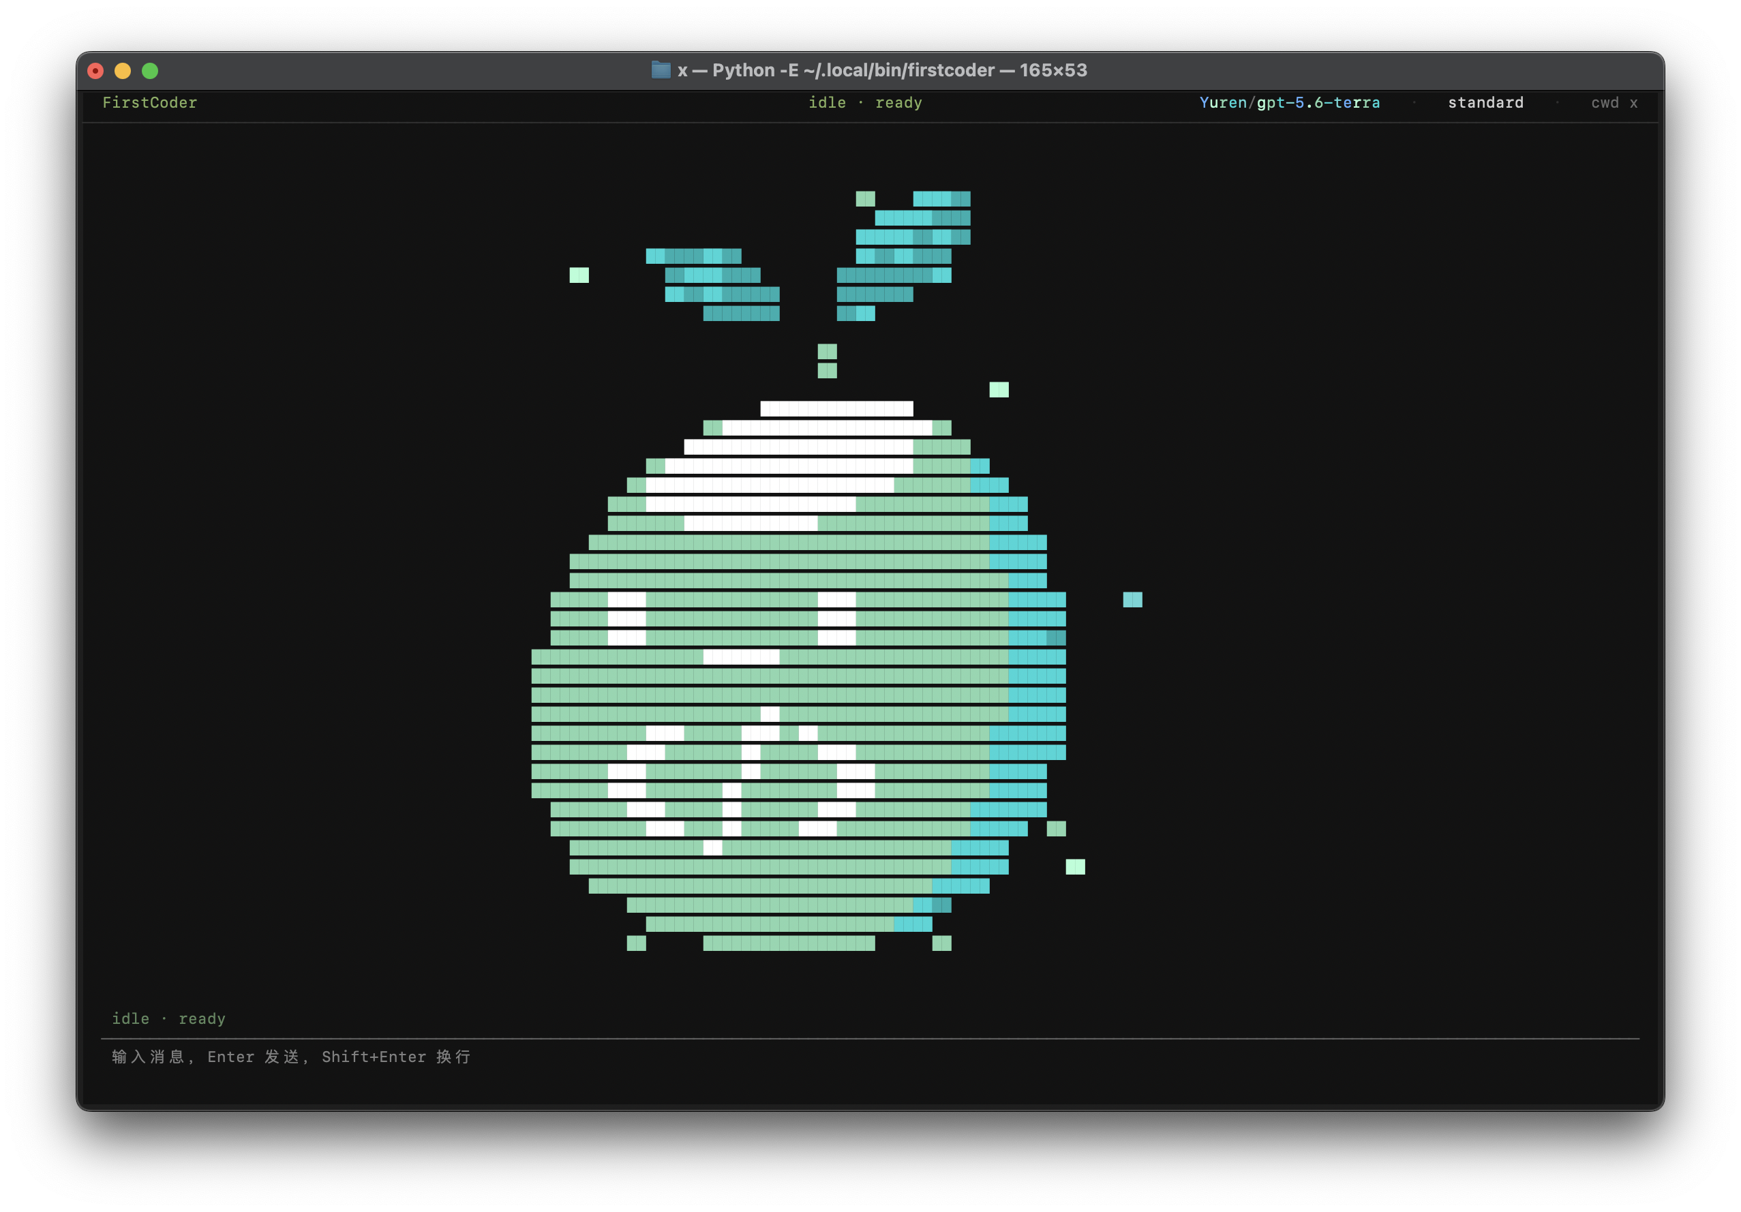Viewport: 1741px width, 1212px height.
Task: Minimize the terminal window with yellow button
Action: [123, 70]
